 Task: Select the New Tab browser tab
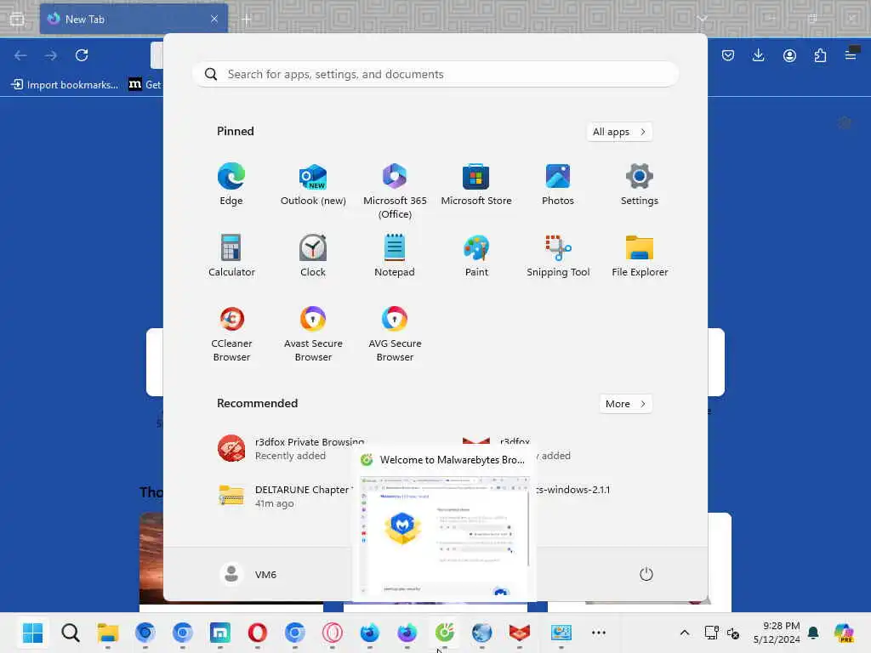[x=134, y=19]
